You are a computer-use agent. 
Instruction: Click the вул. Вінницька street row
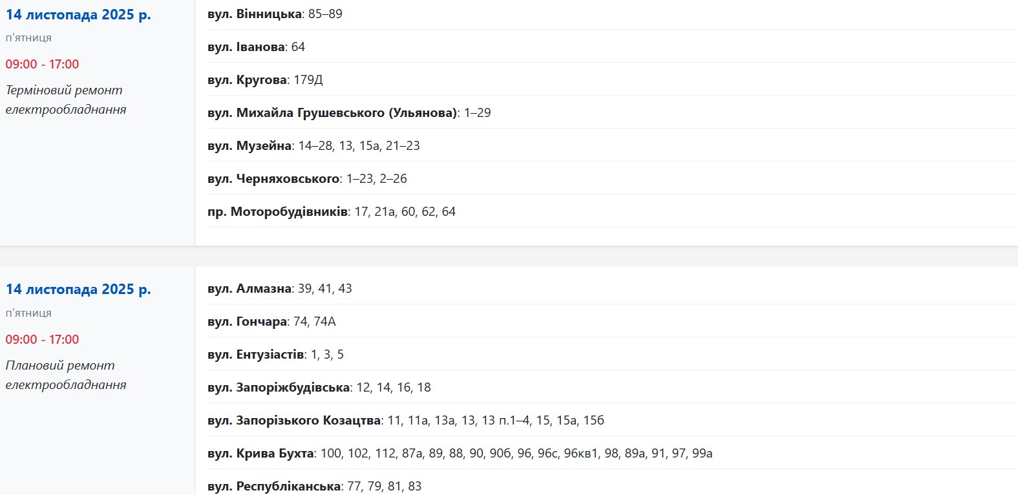[x=275, y=14]
